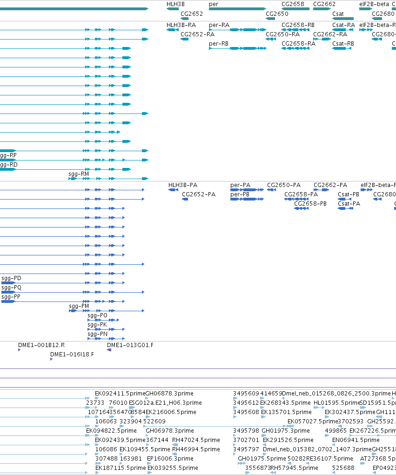The width and height of the screenshot is (396, 475).
Task: Select the per-RA transcript label
Action: 219,25
